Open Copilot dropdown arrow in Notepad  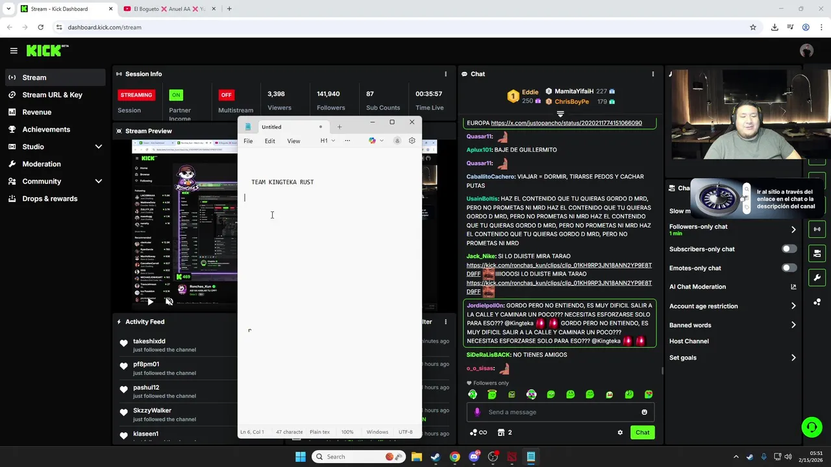tap(382, 141)
